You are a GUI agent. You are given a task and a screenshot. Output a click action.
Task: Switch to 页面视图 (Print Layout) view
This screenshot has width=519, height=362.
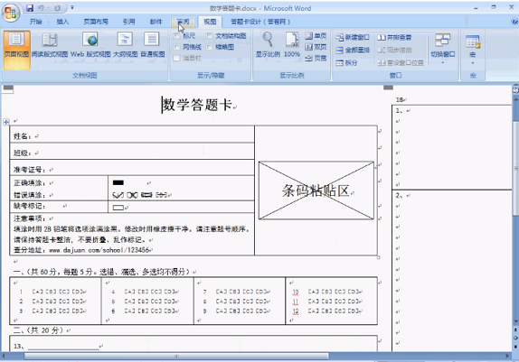click(16, 50)
